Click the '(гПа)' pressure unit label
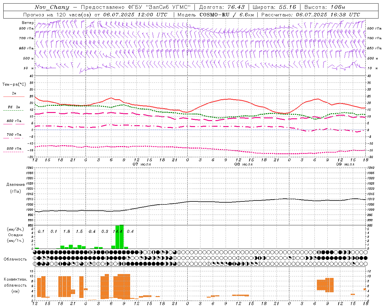 (16, 192)
